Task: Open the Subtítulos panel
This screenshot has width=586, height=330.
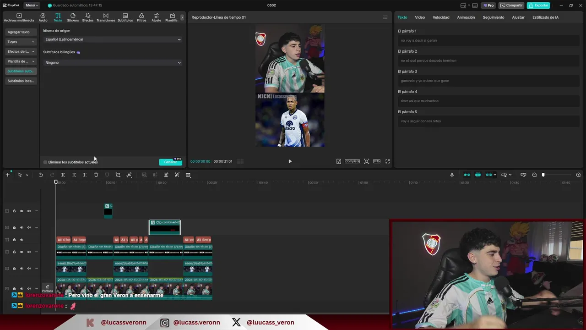Action: point(125,17)
